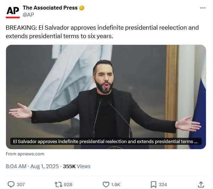Screen dimensions: 213x189
Task: Open The Associated Press display name
Action: pyautogui.click(x=50, y=8)
